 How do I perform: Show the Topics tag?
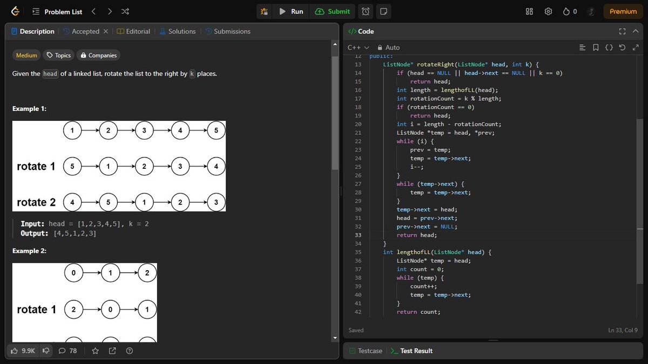tap(59, 55)
